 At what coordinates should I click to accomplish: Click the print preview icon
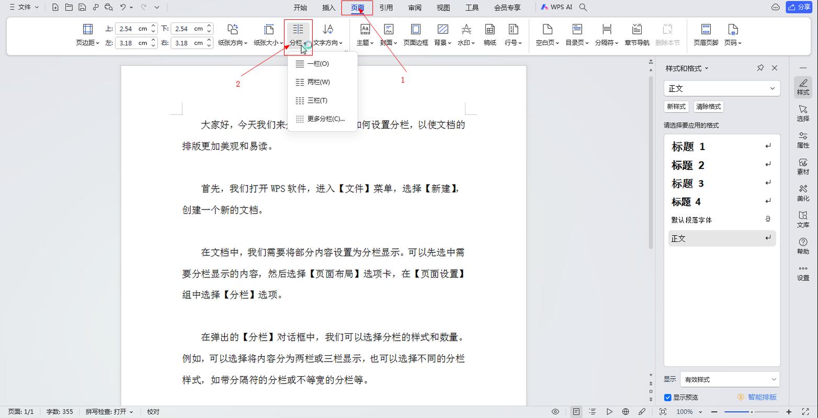(x=108, y=7)
